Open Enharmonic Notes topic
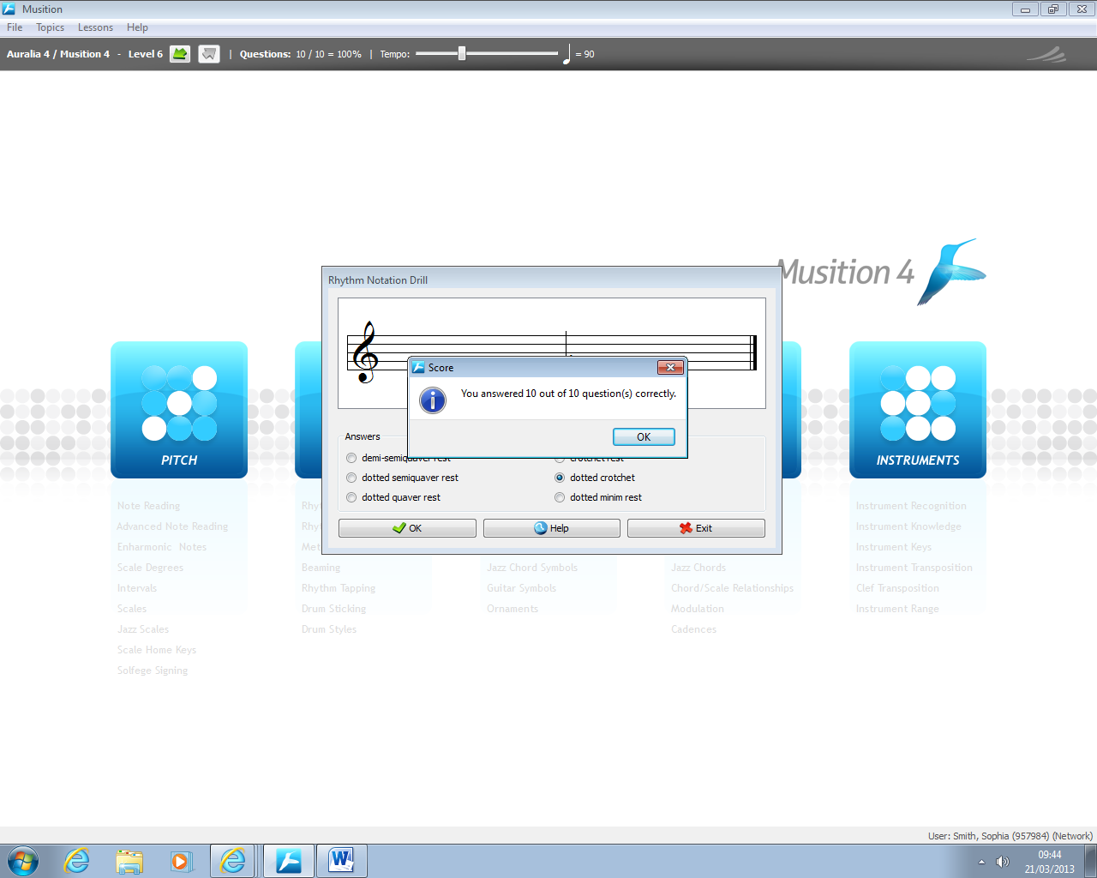The width and height of the screenshot is (1097, 878). [x=162, y=547]
